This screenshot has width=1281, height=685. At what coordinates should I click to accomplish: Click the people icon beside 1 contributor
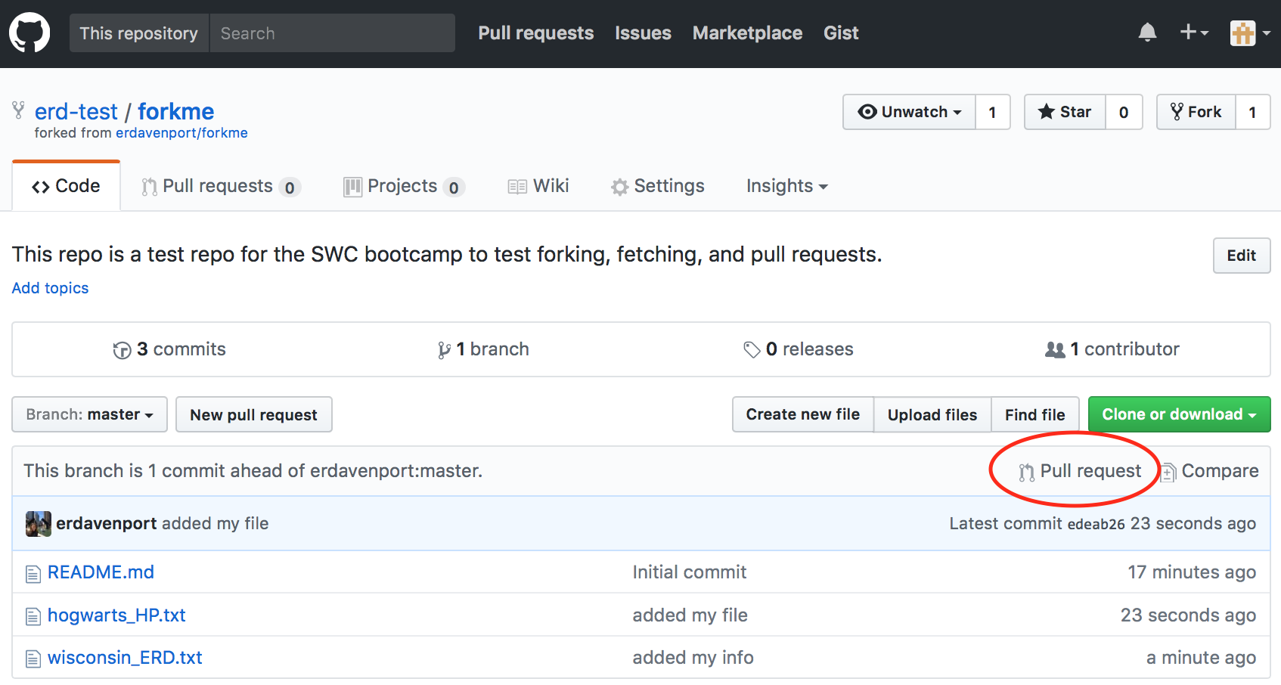[x=1055, y=349]
